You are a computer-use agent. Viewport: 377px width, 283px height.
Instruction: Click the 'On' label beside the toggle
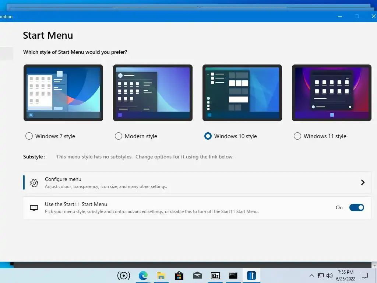339,207
